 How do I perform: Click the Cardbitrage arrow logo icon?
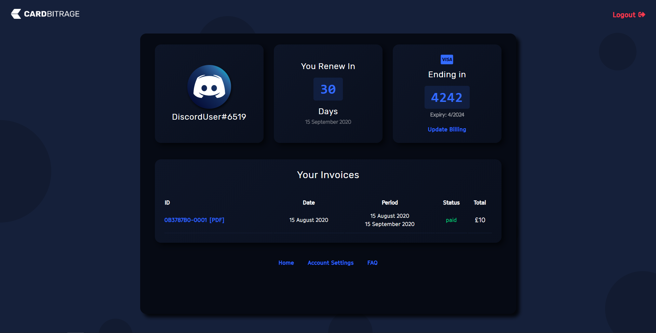click(x=16, y=14)
